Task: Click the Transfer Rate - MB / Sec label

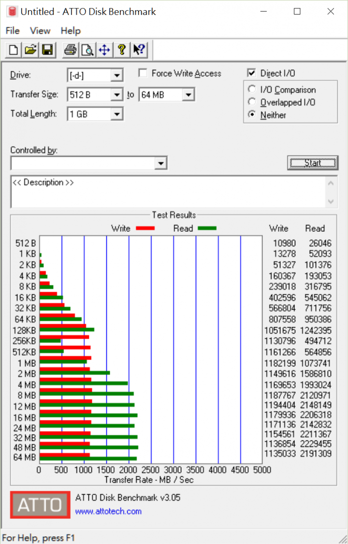Action: tap(149, 480)
